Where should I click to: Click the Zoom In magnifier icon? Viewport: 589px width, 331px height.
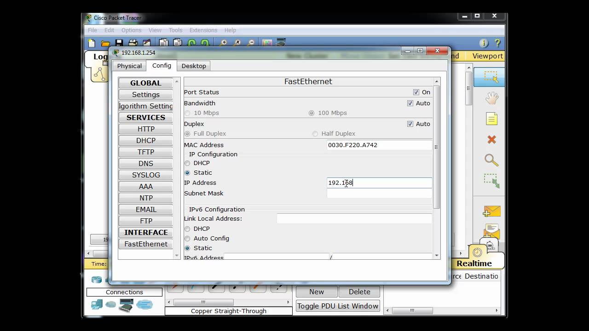223,43
